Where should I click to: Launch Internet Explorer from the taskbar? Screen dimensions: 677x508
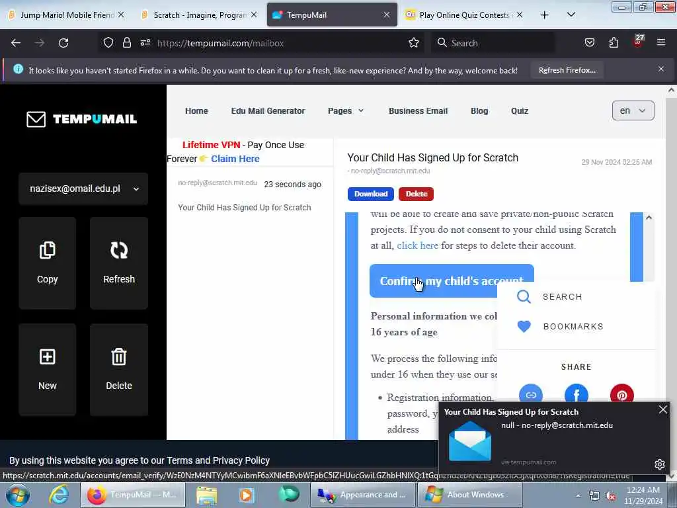(59, 495)
